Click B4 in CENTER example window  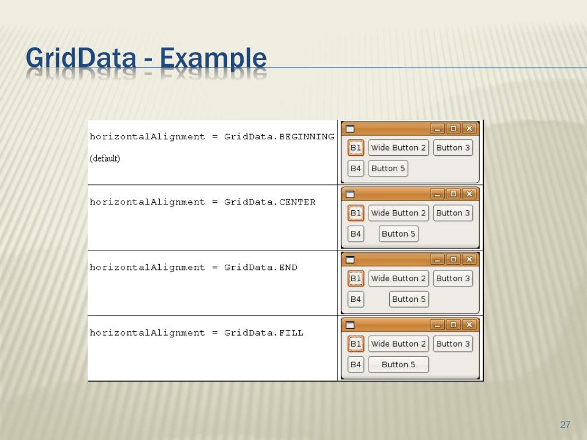coord(355,234)
